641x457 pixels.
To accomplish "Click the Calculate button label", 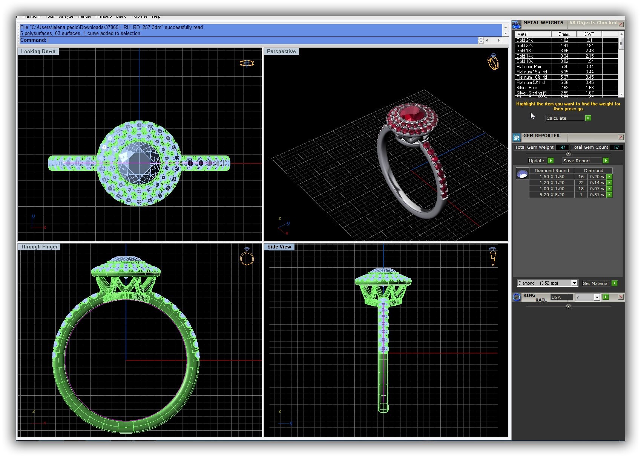I will pos(557,118).
